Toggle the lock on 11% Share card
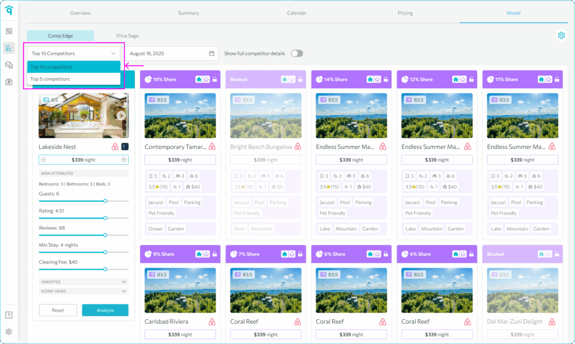This screenshot has width=575, height=344. point(557,79)
